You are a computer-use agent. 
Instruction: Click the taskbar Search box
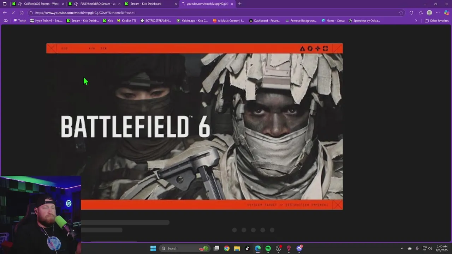pos(185,248)
